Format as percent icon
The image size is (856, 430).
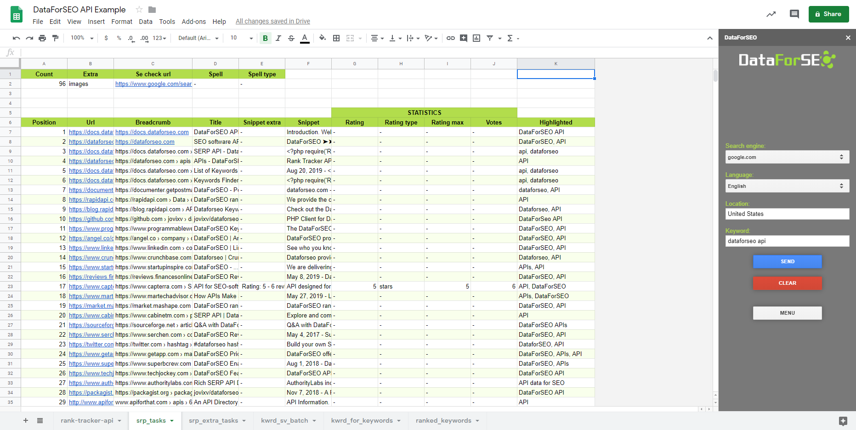[119, 38]
